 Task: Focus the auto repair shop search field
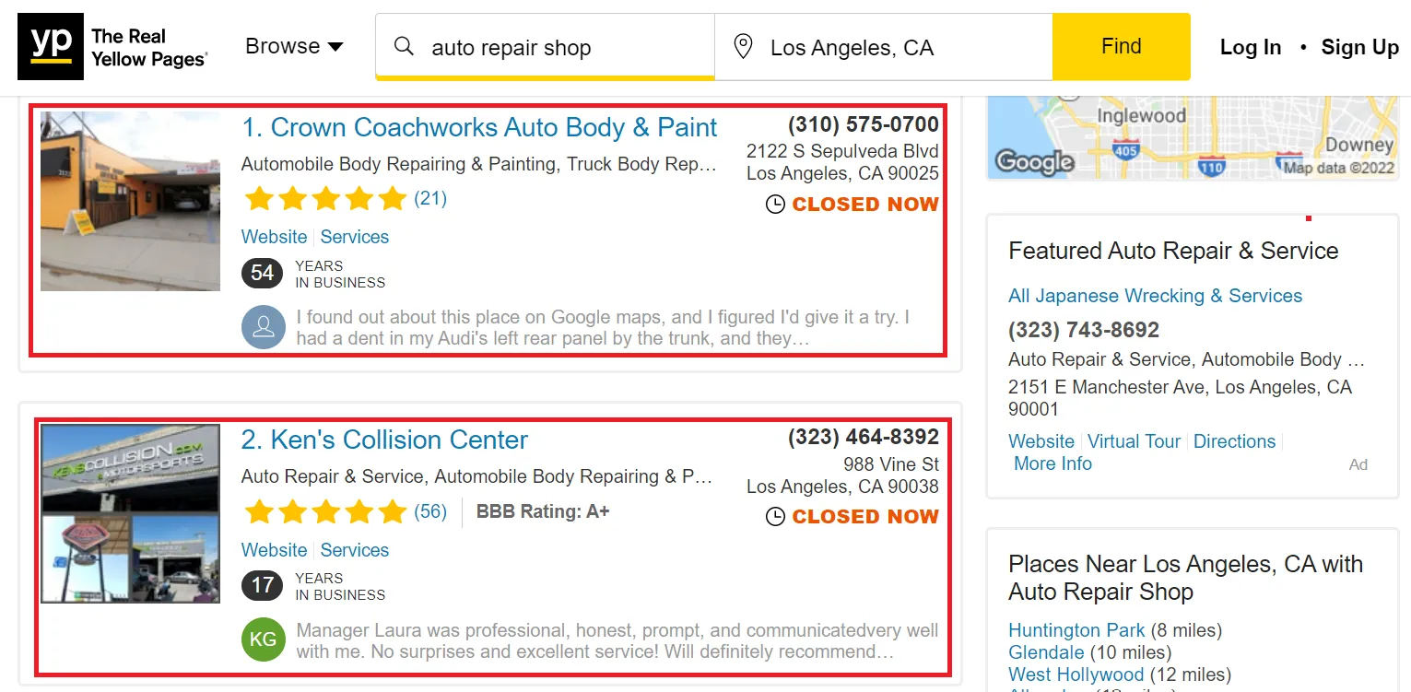click(x=562, y=48)
